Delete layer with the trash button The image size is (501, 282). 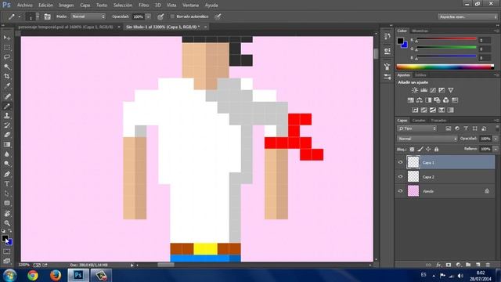[488, 265]
